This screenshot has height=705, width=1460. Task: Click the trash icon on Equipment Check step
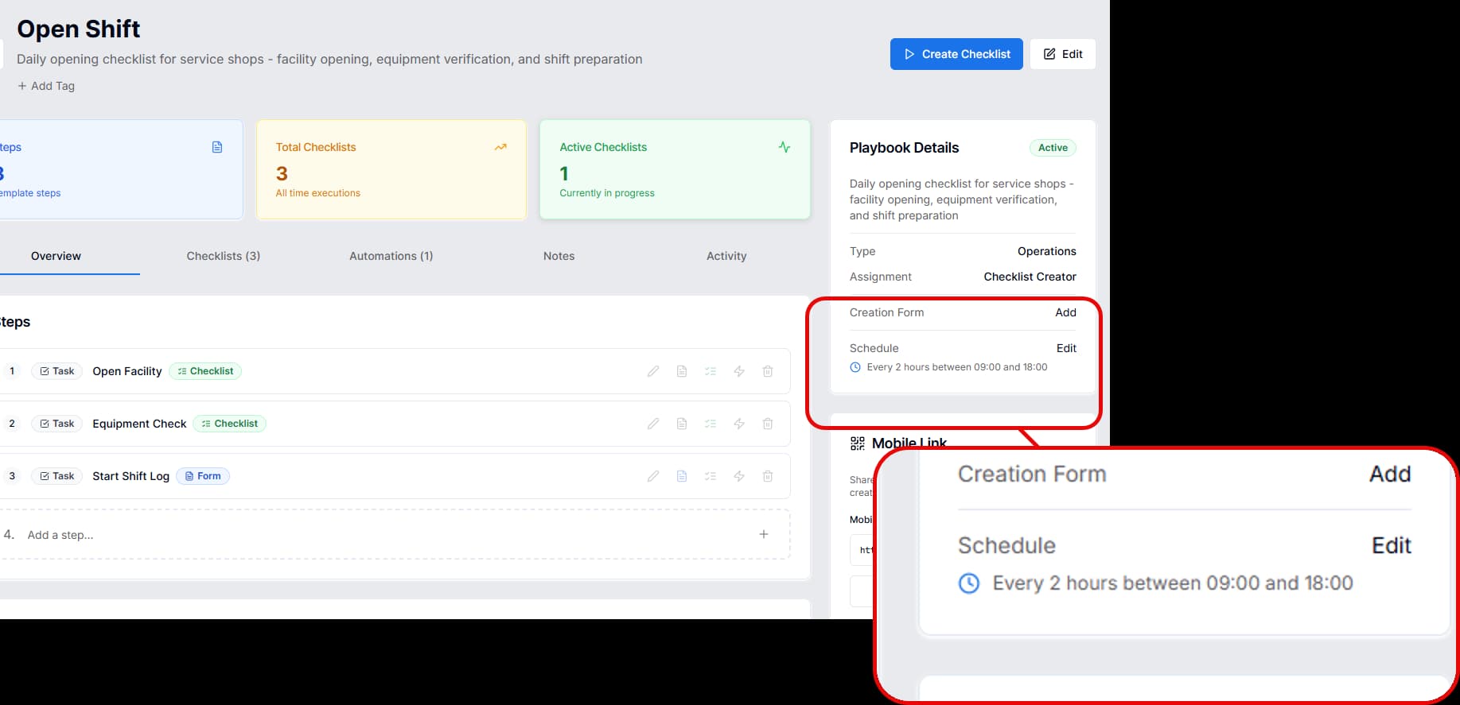point(768,423)
